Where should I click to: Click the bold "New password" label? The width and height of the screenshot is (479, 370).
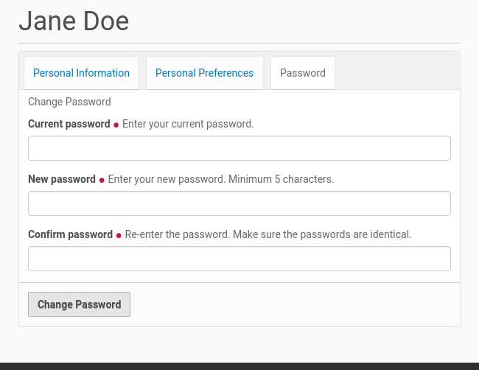[x=61, y=179]
